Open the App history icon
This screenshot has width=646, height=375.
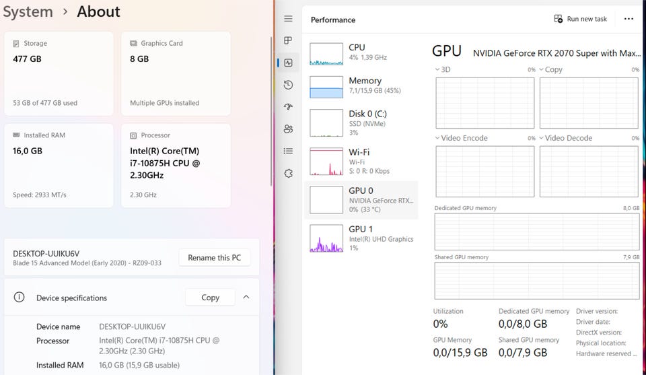(288, 85)
